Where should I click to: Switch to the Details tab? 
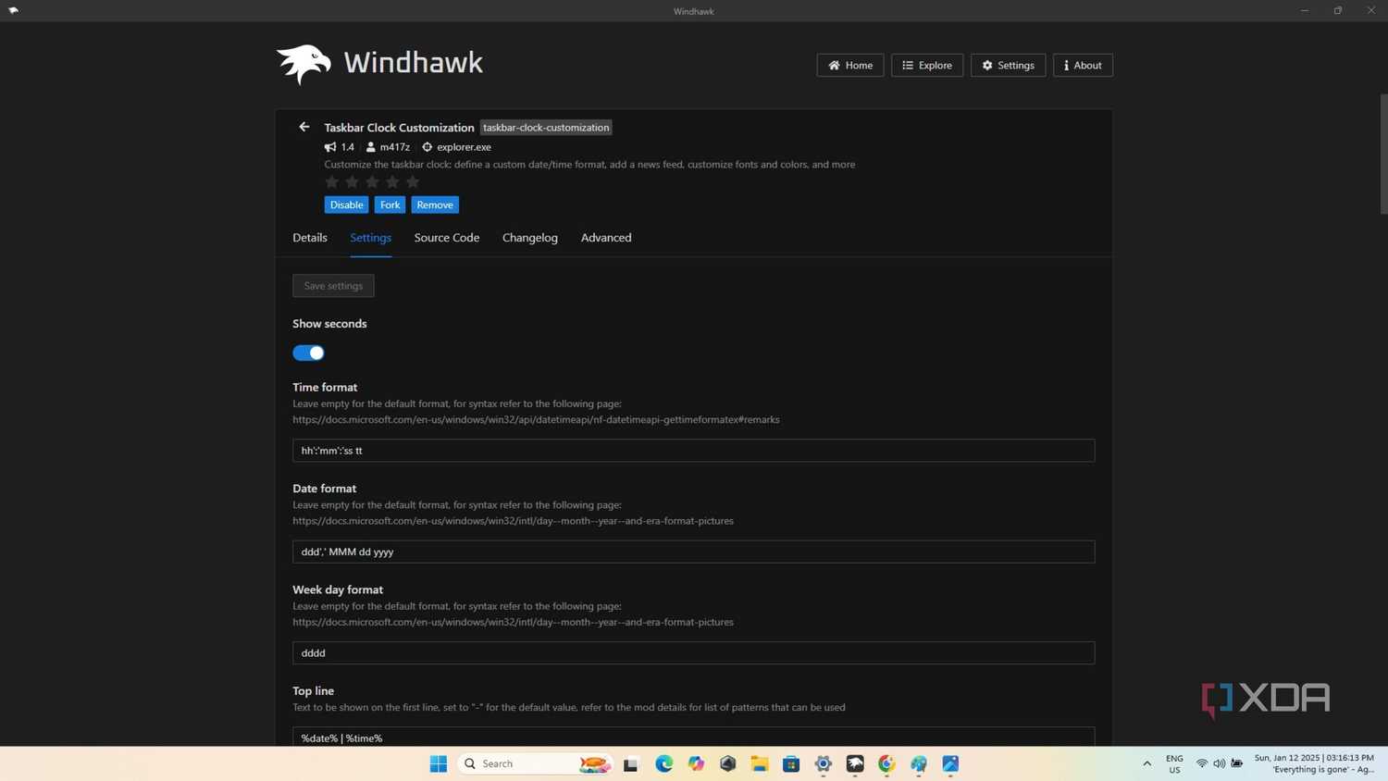310,238
